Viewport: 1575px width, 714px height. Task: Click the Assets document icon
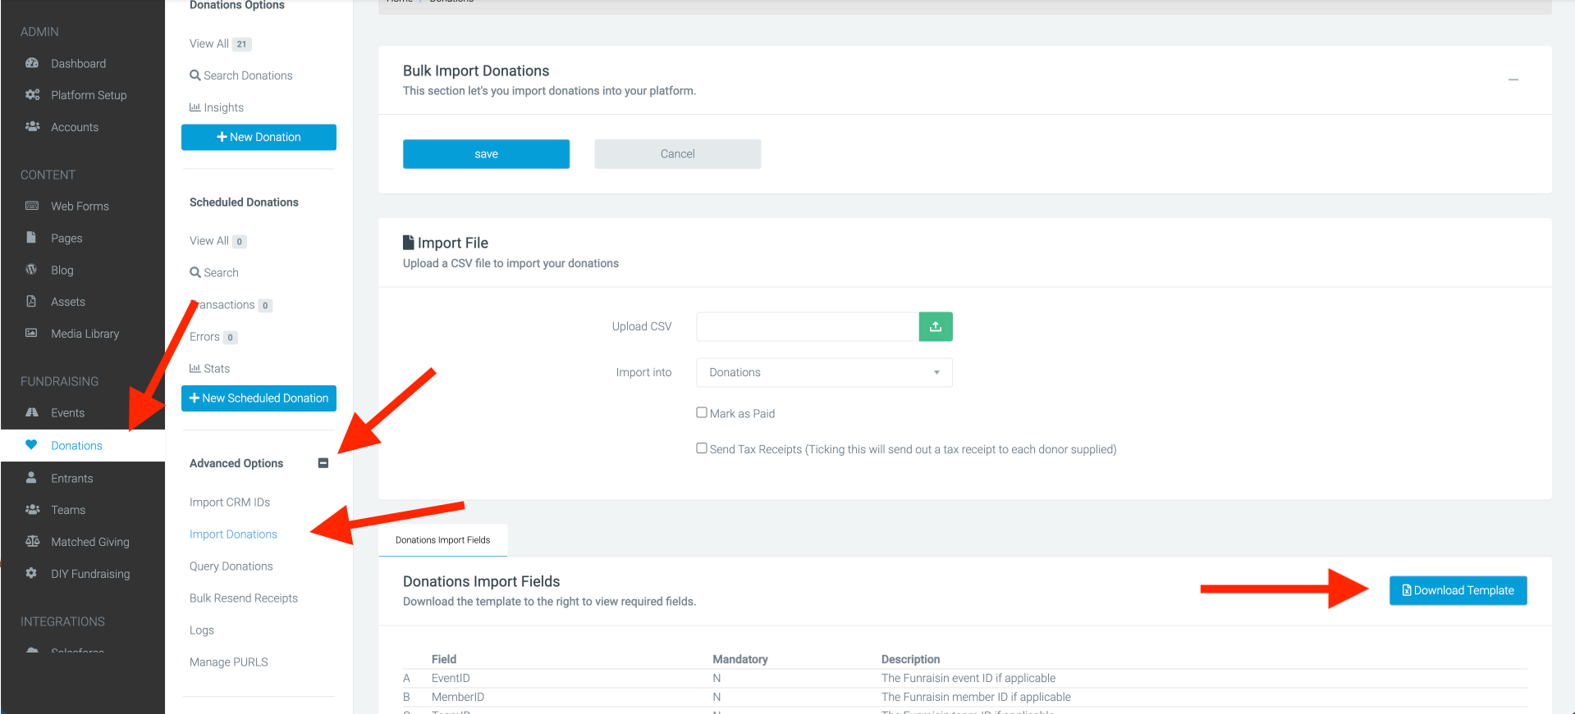coord(31,301)
